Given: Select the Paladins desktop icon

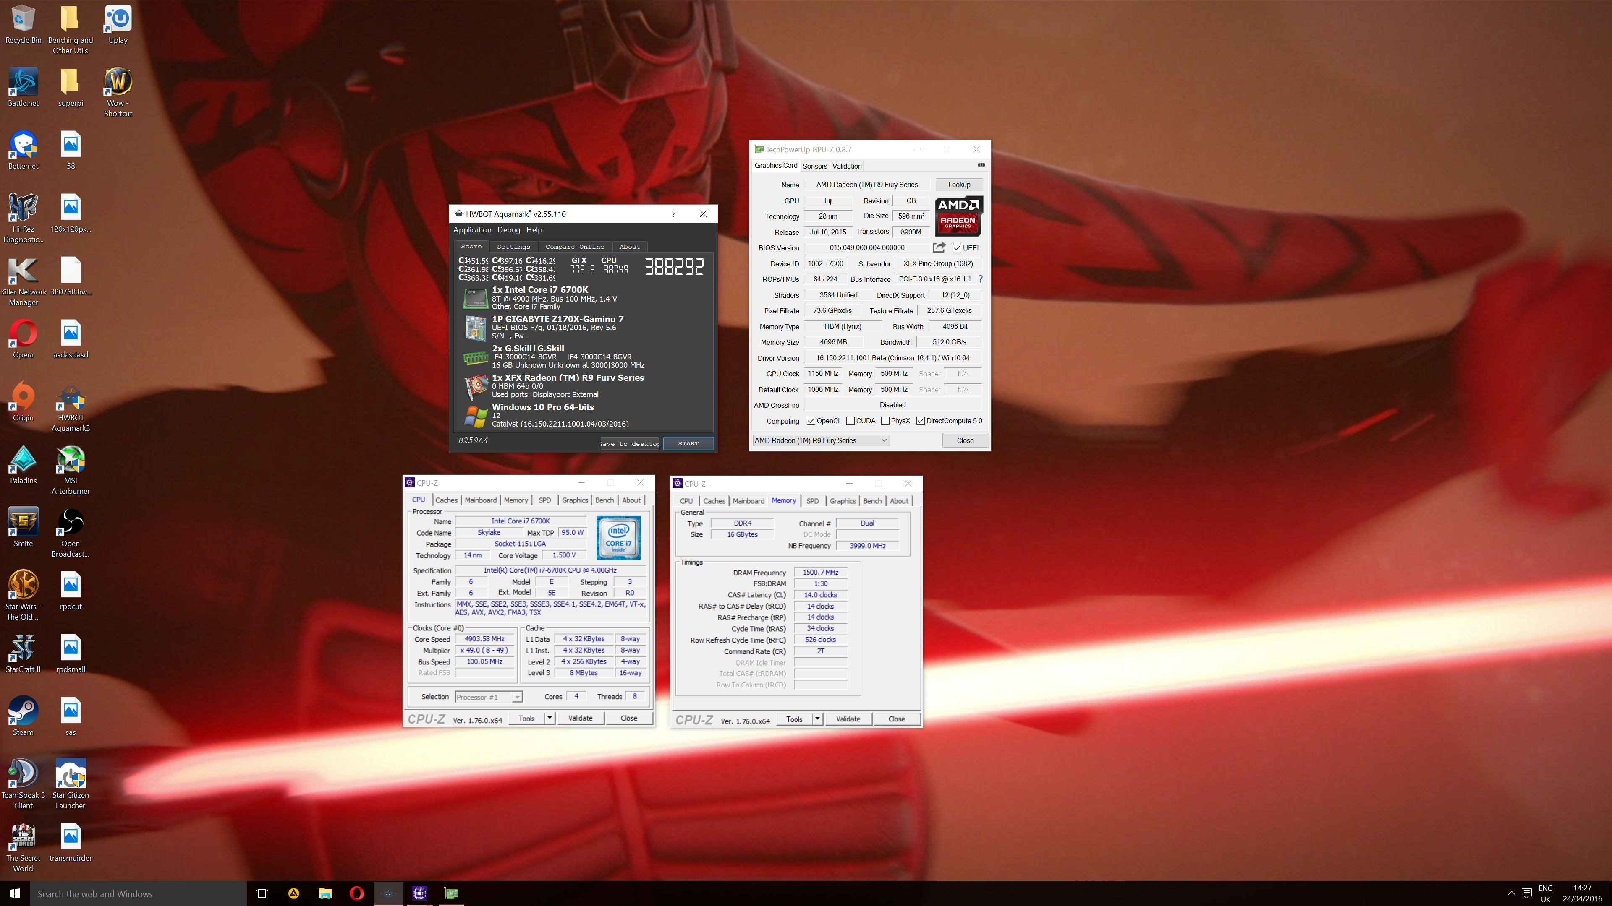Looking at the screenshot, I should (x=23, y=465).
